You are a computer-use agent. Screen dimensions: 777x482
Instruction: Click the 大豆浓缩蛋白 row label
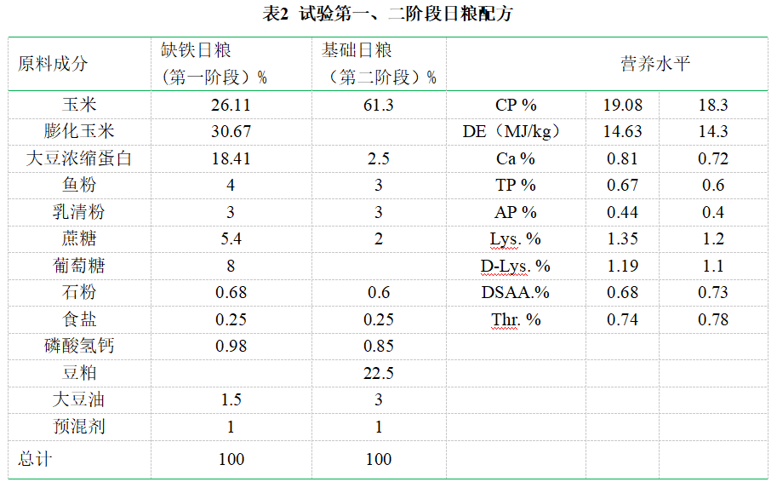pyautogui.click(x=79, y=158)
